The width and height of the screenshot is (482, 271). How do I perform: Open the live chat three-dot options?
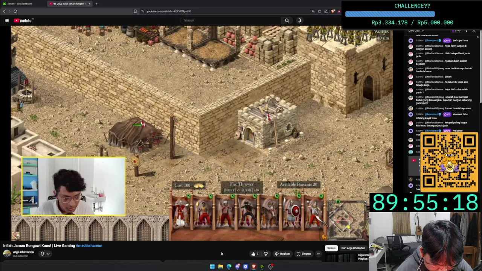click(466, 31)
